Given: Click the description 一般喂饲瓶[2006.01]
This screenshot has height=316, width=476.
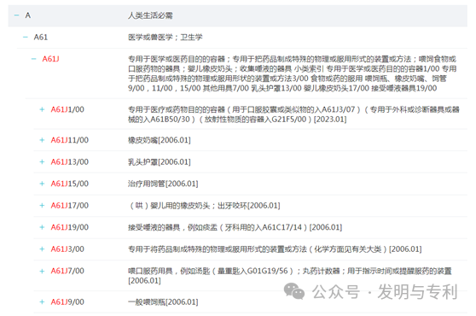Looking at the screenshot, I should (x=163, y=302).
